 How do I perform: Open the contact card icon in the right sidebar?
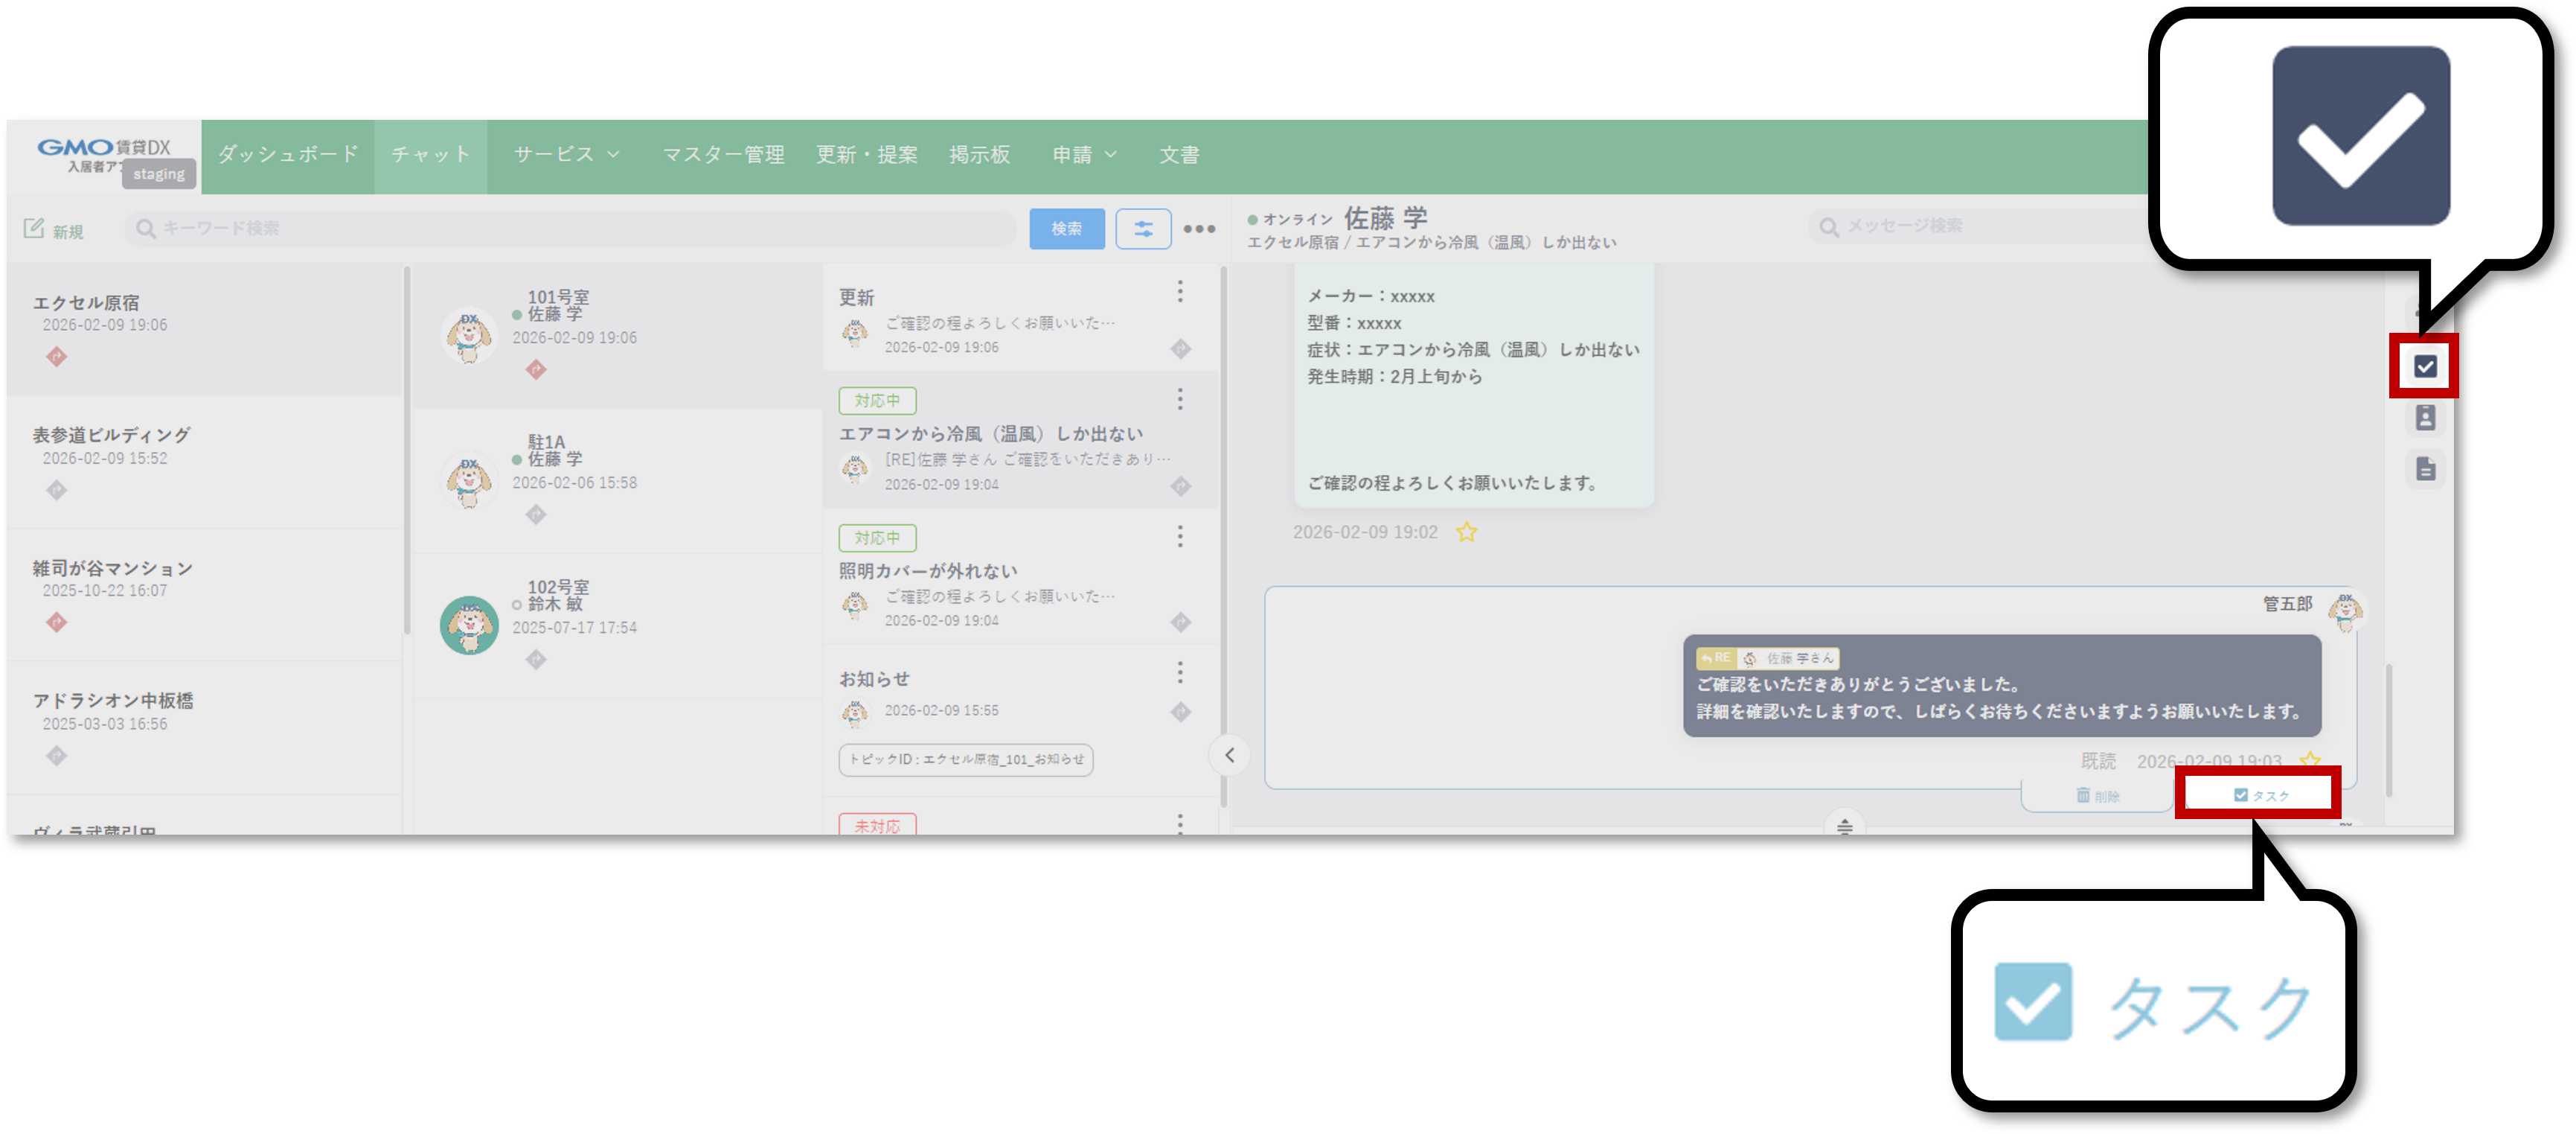2424,418
